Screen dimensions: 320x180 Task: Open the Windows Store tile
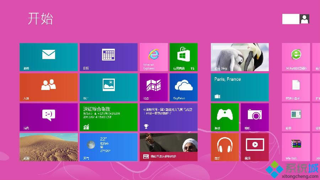pyautogui.click(x=183, y=57)
